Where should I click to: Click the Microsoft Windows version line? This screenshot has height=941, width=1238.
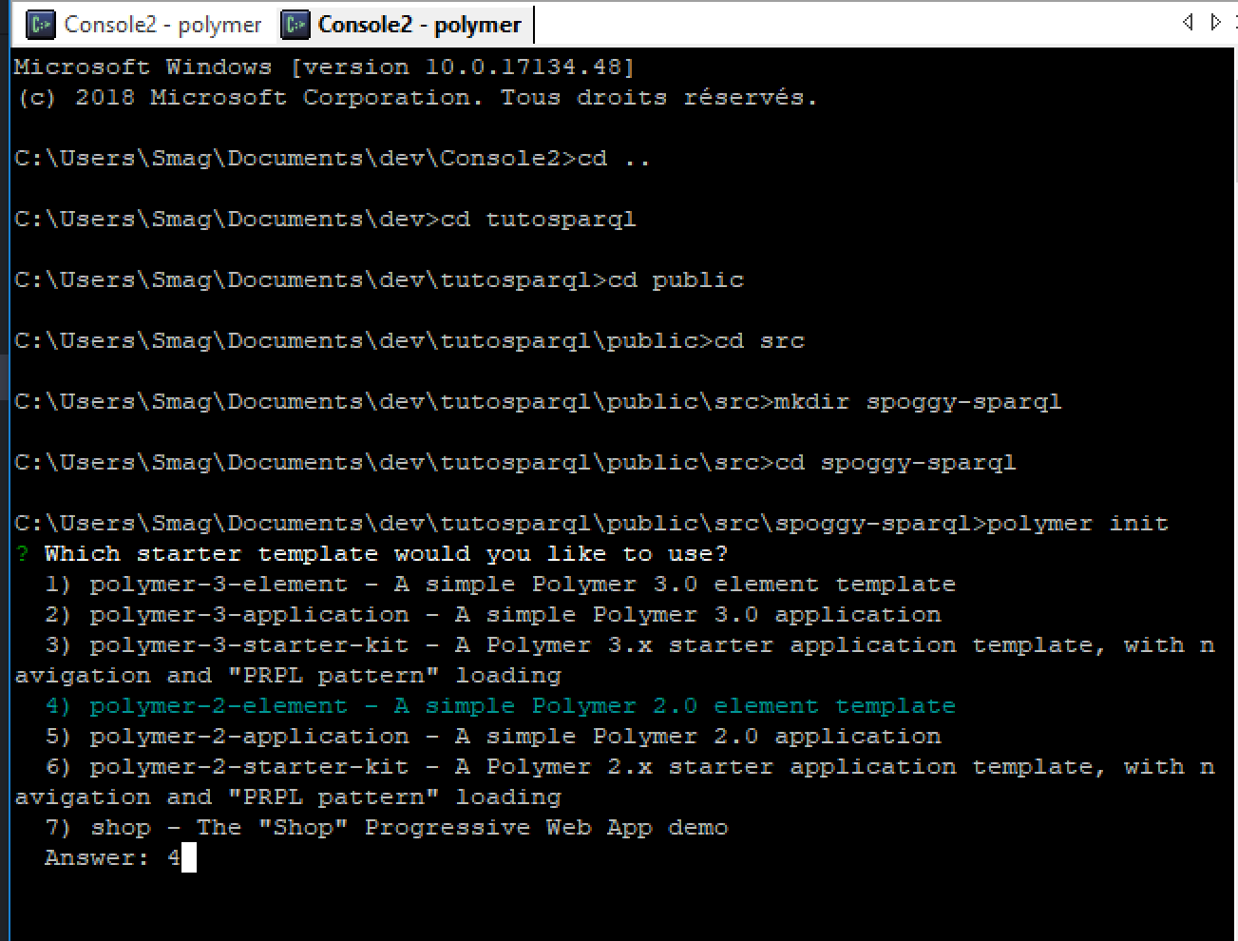point(325,67)
